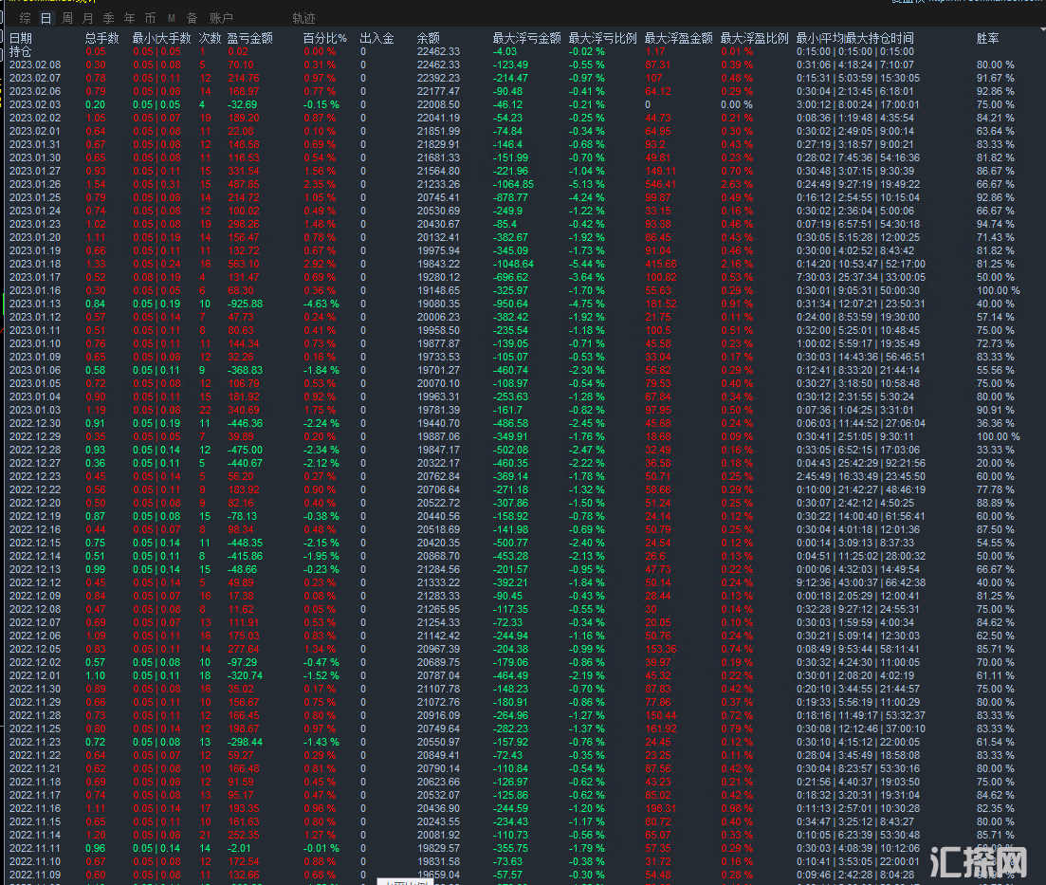Select the 持仓 row label
The width and height of the screenshot is (1046, 885).
click(x=20, y=51)
